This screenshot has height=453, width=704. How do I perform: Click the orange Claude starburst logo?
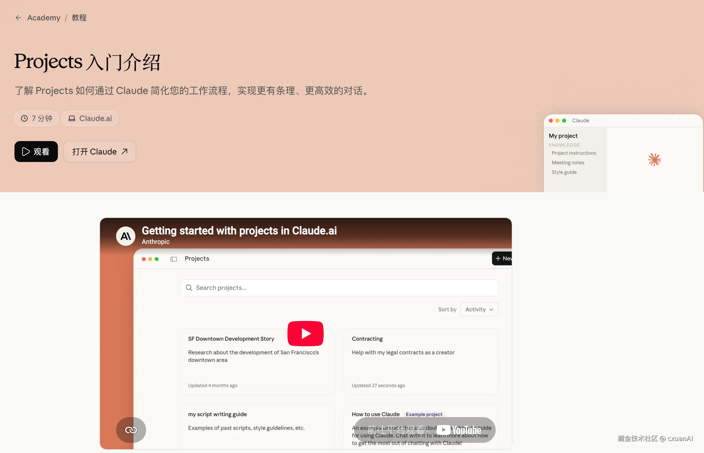tap(654, 160)
